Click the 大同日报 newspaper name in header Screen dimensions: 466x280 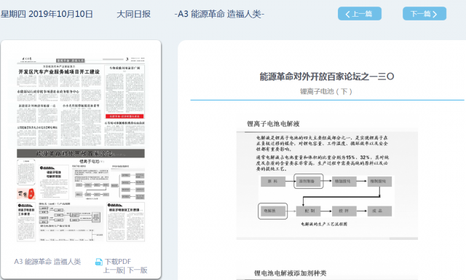point(133,14)
